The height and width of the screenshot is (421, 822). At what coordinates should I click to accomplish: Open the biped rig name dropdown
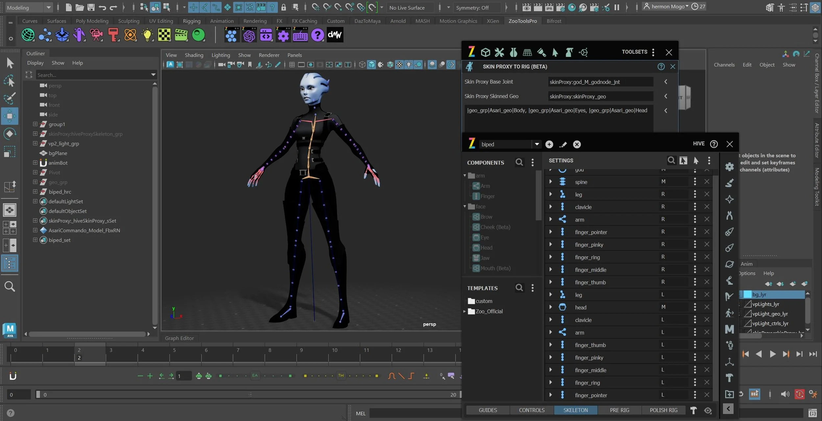pyautogui.click(x=537, y=144)
